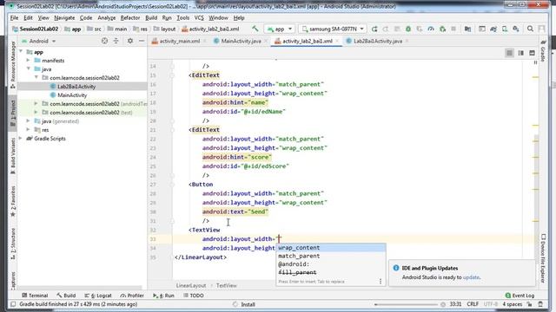Choose @android: from autocomplete list
556x312 pixels.
coord(331,264)
